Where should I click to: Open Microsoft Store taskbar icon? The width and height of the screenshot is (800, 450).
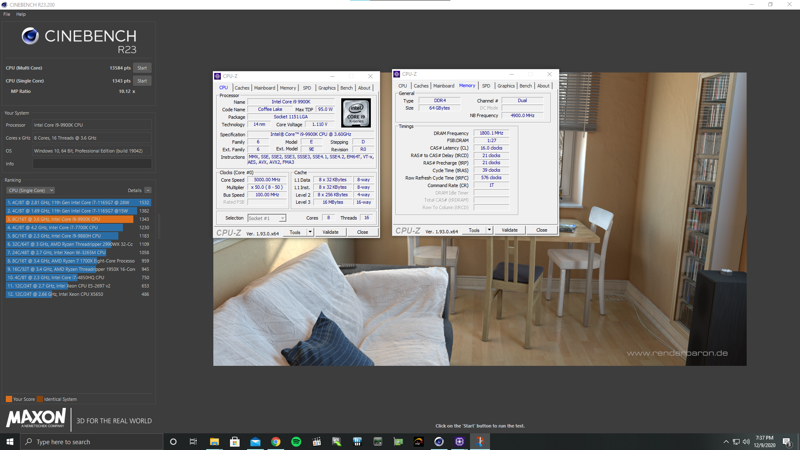click(235, 442)
